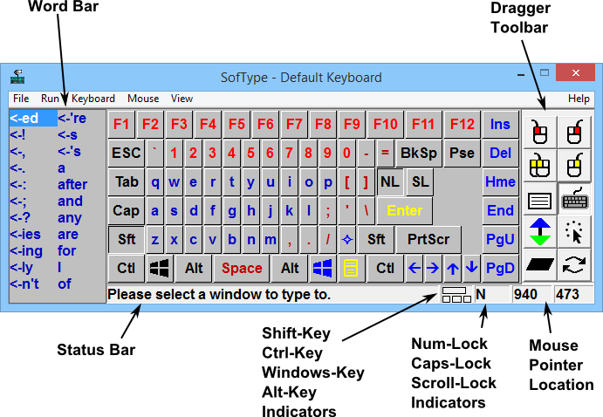Click the black parallelogram toolbar icon
The height and width of the screenshot is (417, 603).
click(x=540, y=264)
